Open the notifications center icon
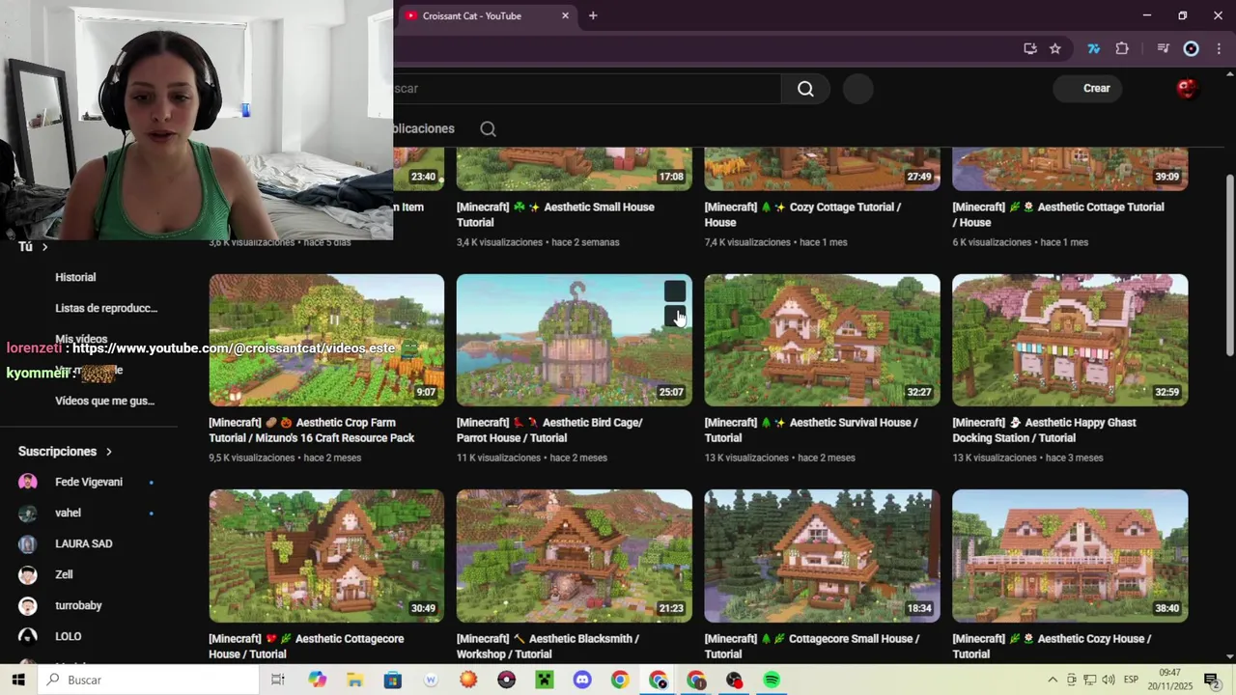 1212,680
